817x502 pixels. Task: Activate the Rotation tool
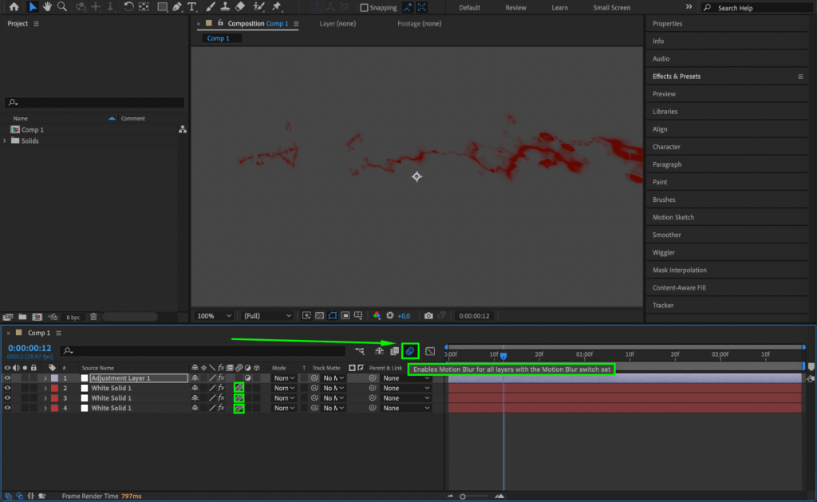click(x=128, y=7)
